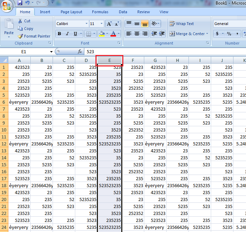The height and width of the screenshot is (232, 246).
Task: Open the Name Box dropdown arrow
Action: click(x=51, y=51)
